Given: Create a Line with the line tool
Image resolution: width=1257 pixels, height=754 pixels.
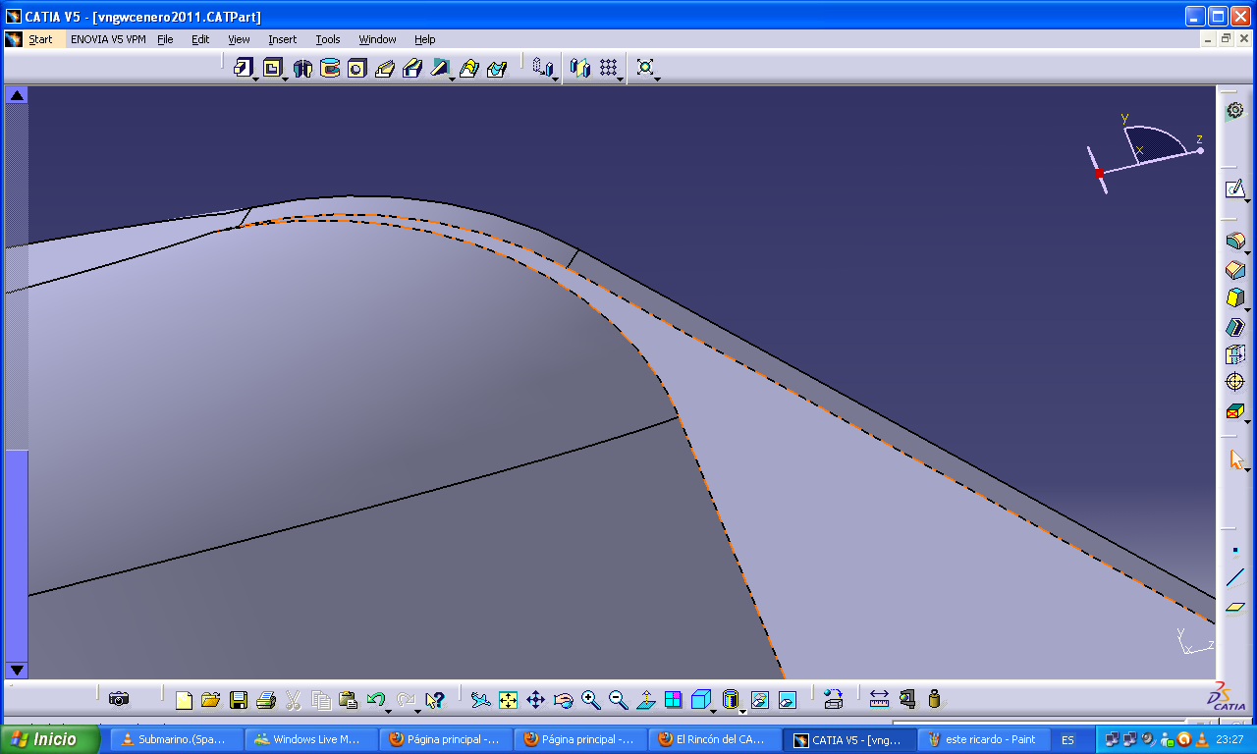Looking at the screenshot, I should tap(1235, 578).
